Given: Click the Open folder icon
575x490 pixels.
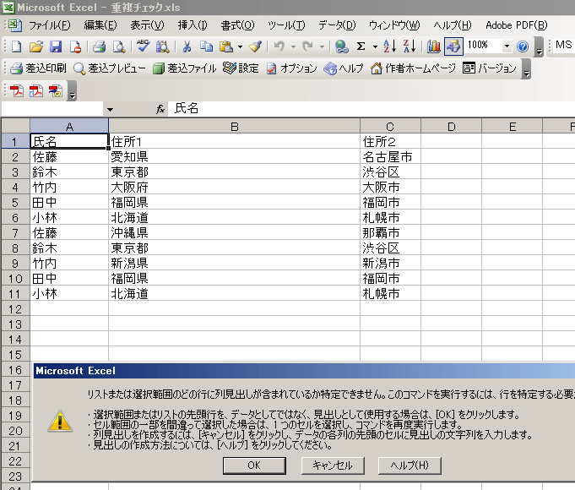Looking at the screenshot, I should [x=35, y=46].
